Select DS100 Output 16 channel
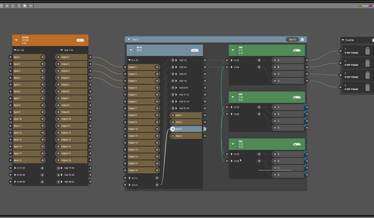The width and height of the screenshot is (374, 218). click(x=72, y=161)
